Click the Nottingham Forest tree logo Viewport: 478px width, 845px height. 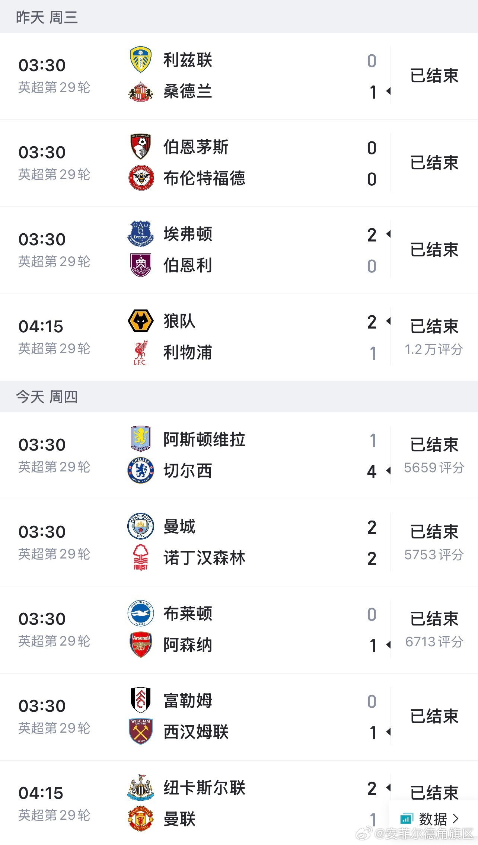click(x=141, y=558)
